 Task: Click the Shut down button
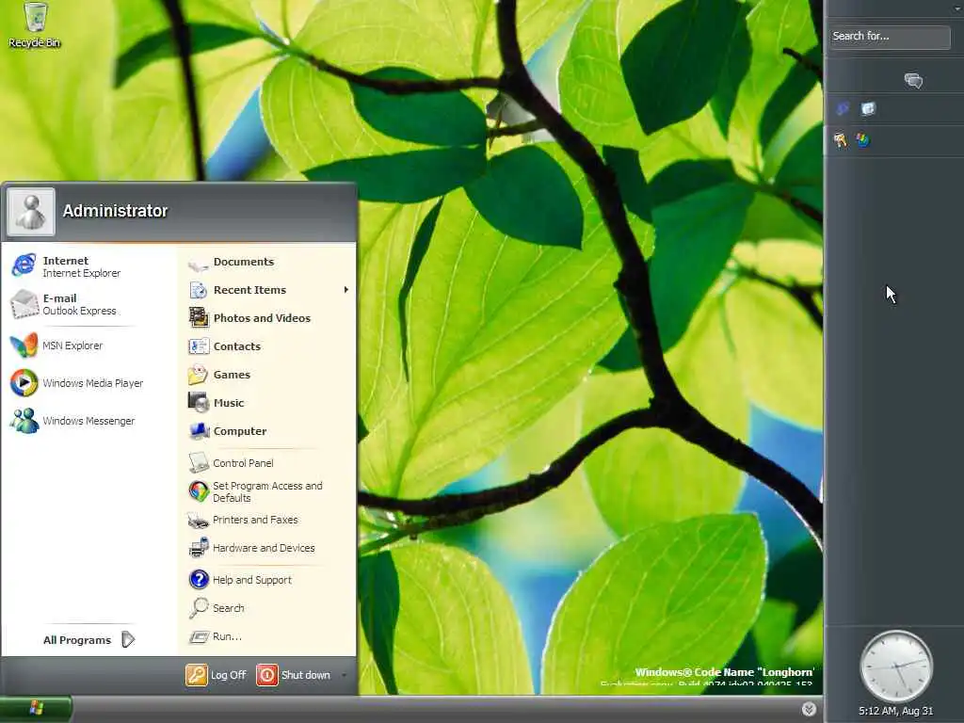294,675
